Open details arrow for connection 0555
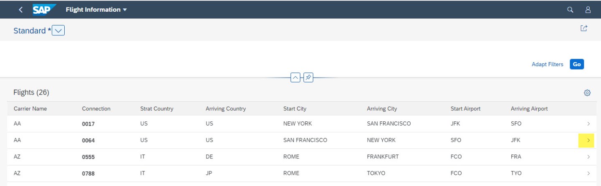This screenshot has height=186, width=601. click(x=588, y=157)
